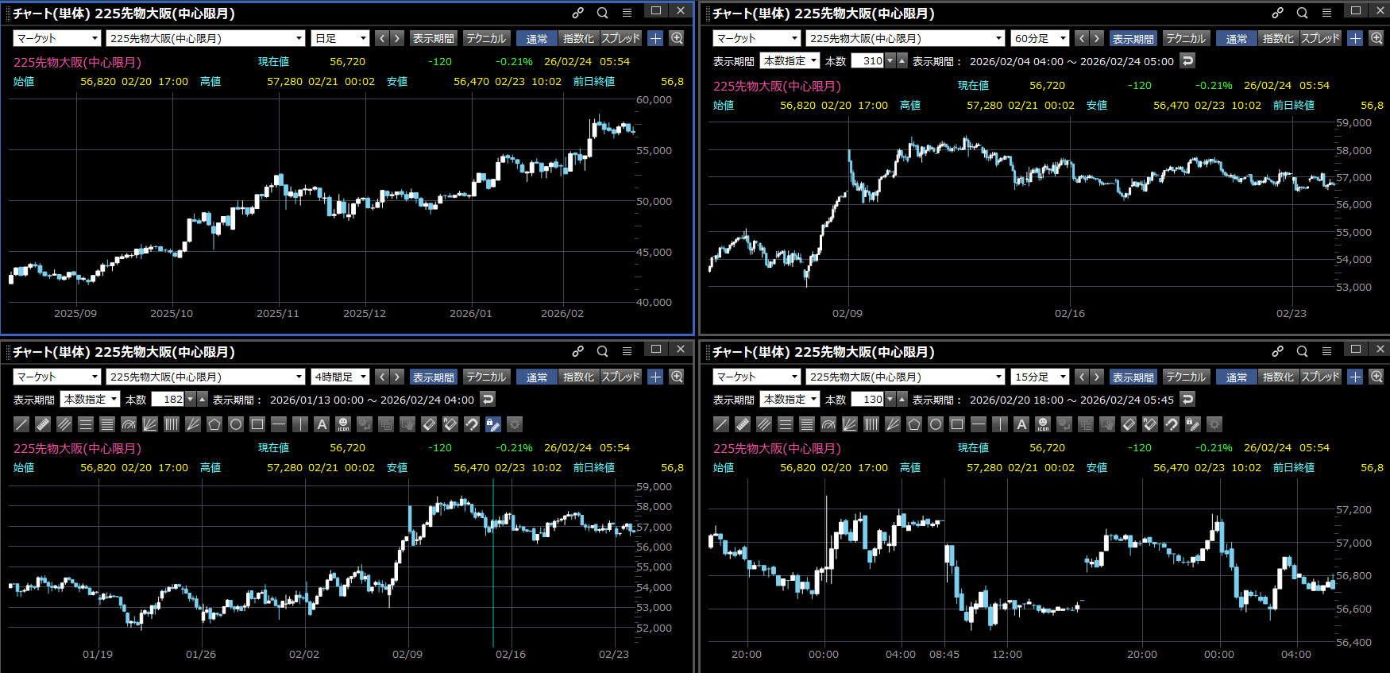
Task: Expand the 本数指定 dropdown in 60分足 chart
Action: [x=790, y=60]
